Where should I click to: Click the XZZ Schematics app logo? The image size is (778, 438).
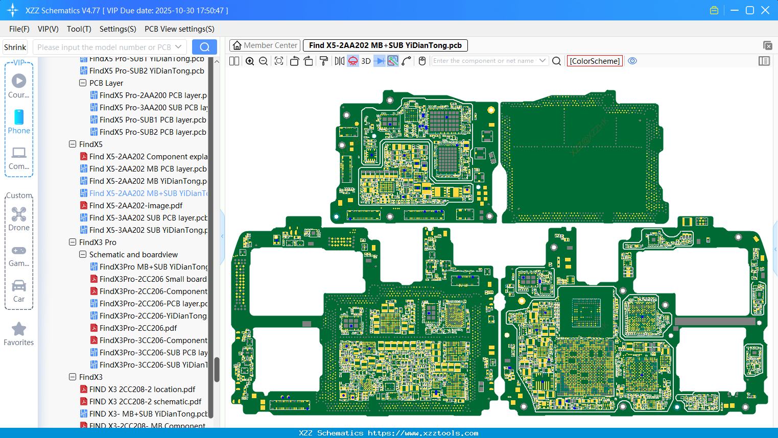[x=13, y=10]
